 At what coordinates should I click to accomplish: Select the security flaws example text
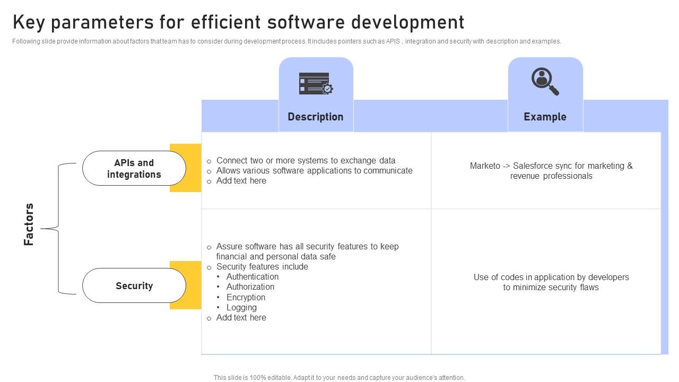(x=551, y=282)
